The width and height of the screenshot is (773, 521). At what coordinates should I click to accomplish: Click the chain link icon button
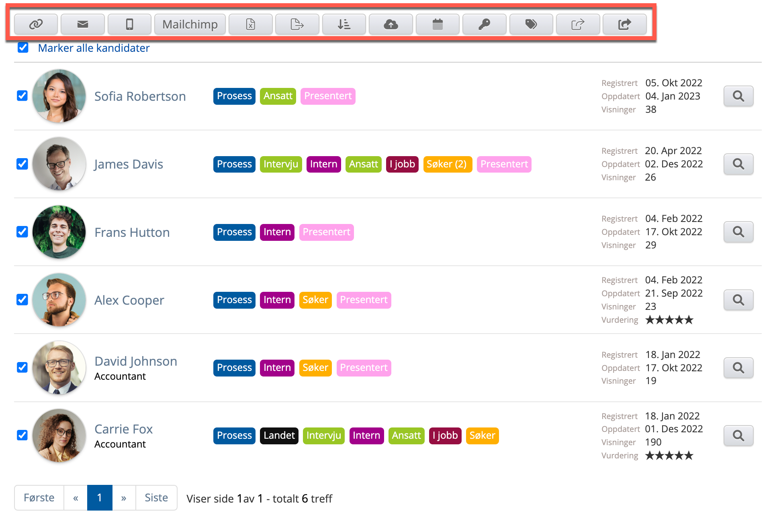(x=36, y=24)
